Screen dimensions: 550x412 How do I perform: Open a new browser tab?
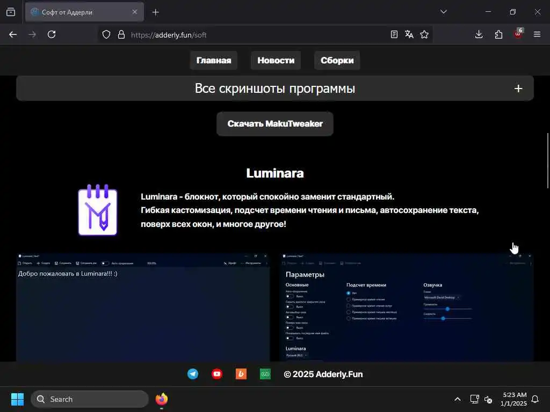coord(155,12)
